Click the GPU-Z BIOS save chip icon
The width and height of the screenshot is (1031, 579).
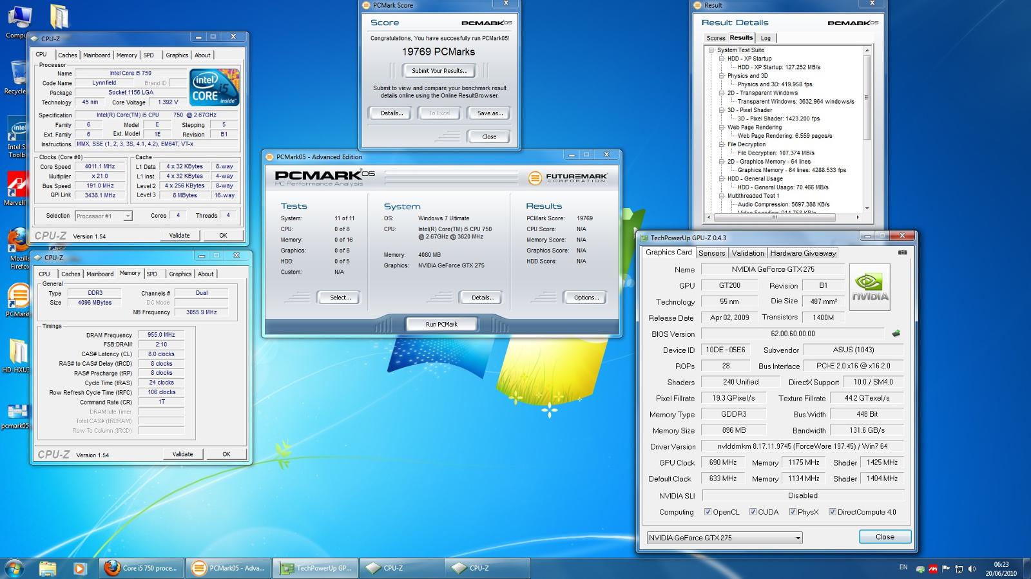pyautogui.click(x=896, y=334)
